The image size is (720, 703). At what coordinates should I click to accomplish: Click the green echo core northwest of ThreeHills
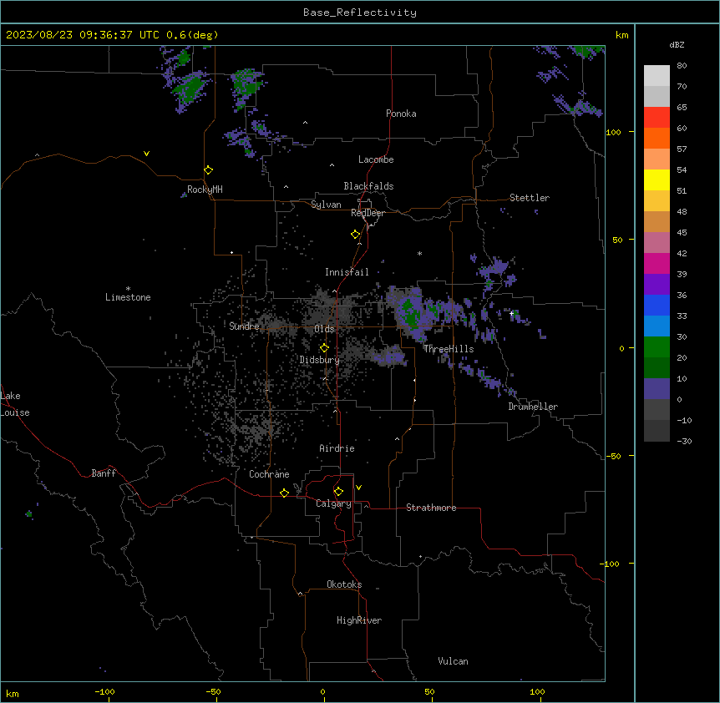click(x=410, y=312)
